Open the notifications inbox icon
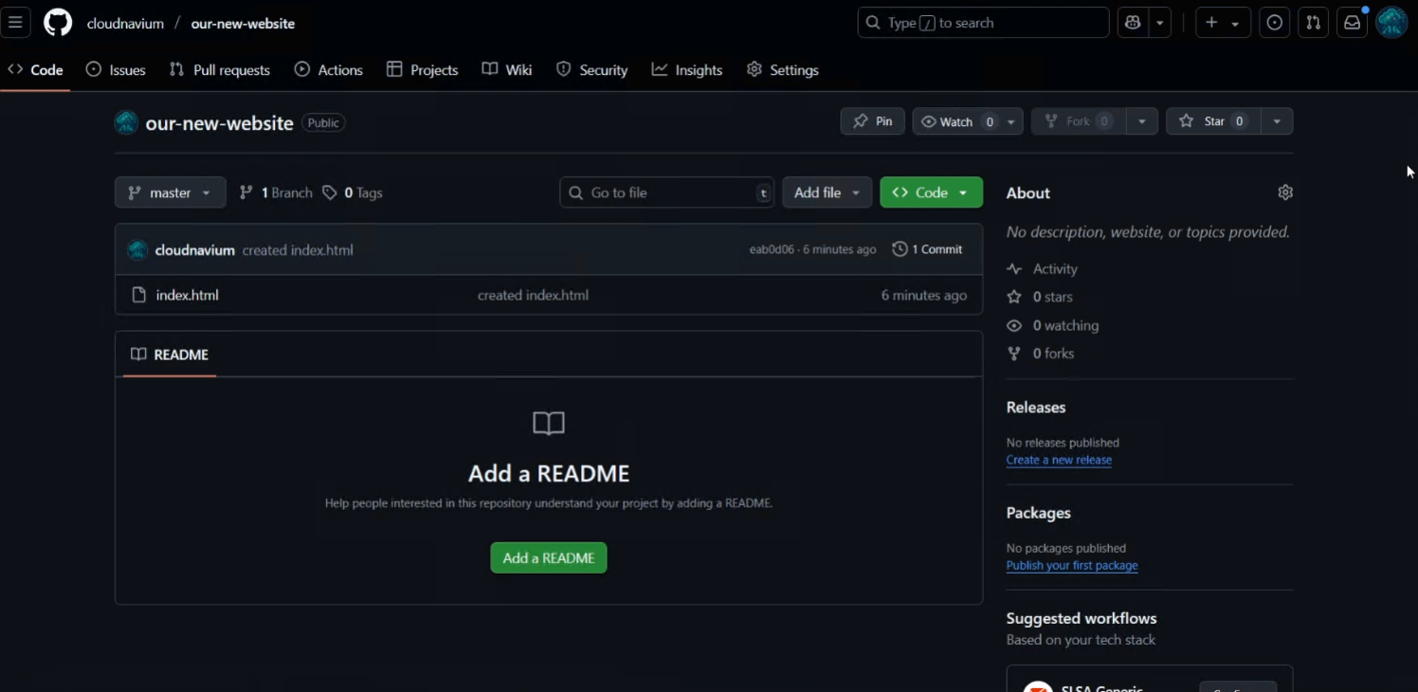 coord(1353,23)
